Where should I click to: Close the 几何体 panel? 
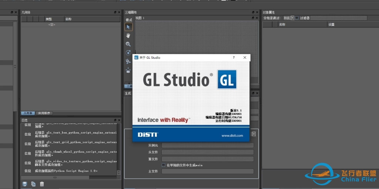pos(119,12)
